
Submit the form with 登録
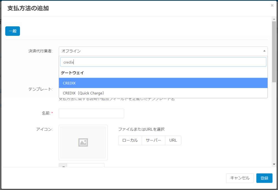pyautogui.click(x=264, y=178)
